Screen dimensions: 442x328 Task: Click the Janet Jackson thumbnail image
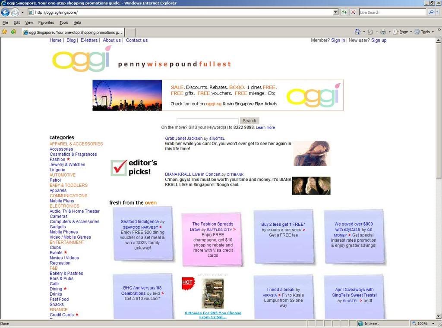[311, 153]
